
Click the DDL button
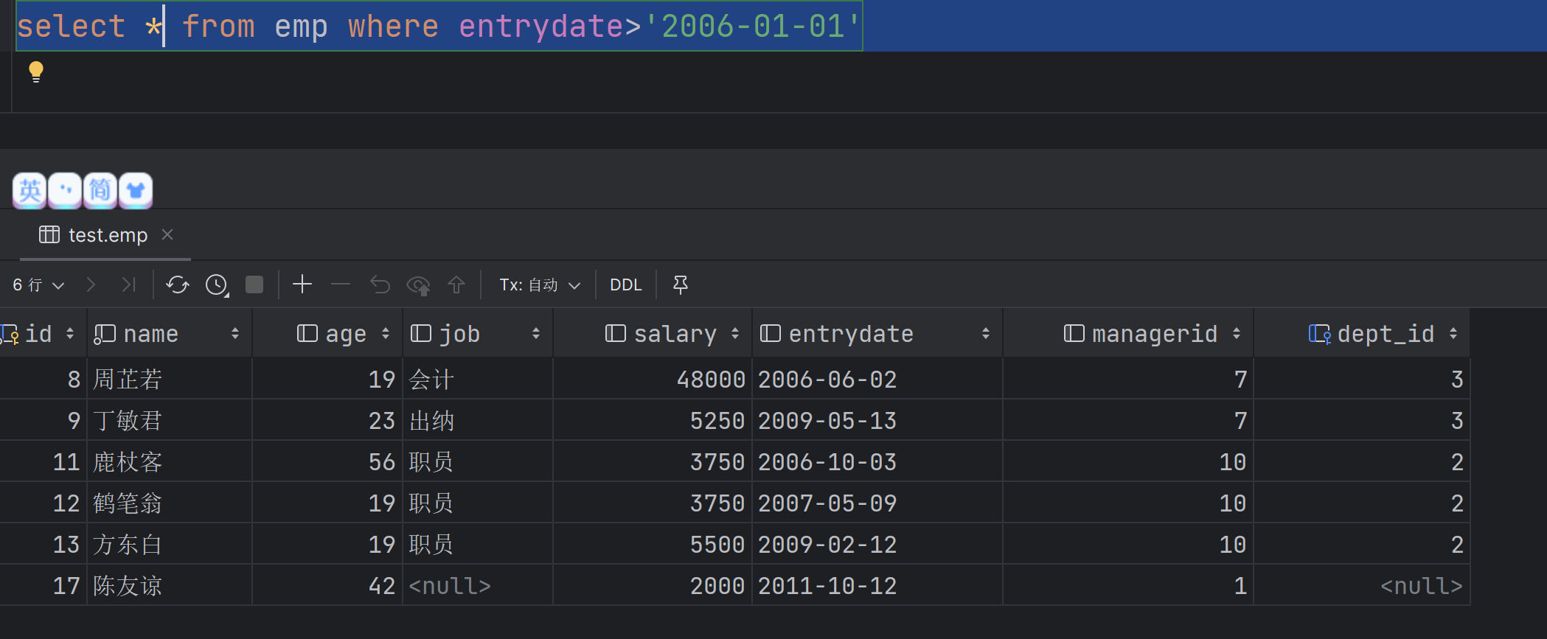pyautogui.click(x=626, y=284)
